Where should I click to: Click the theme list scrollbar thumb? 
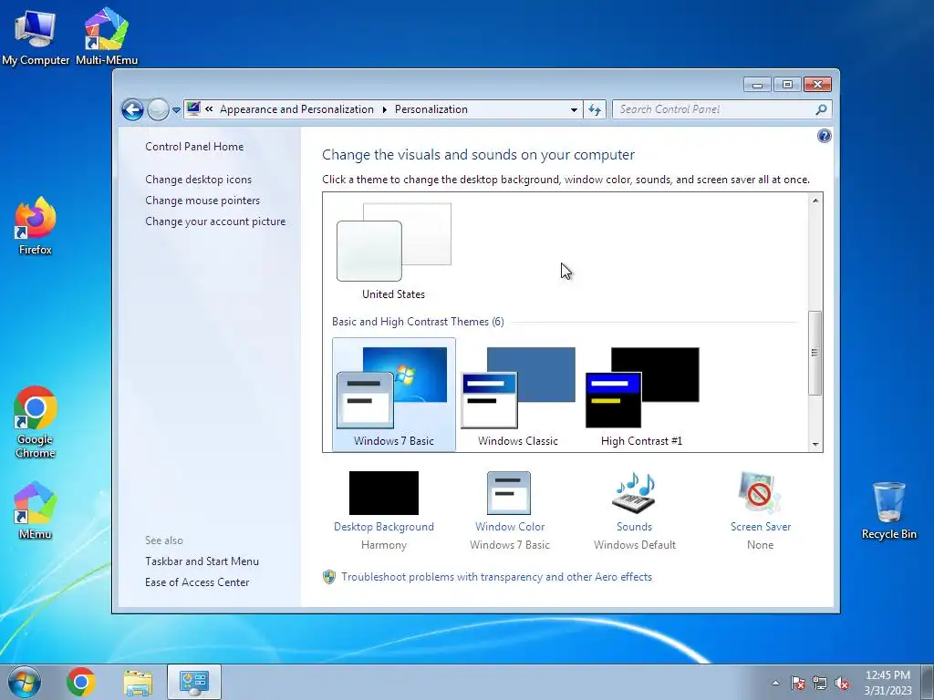pyautogui.click(x=815, y=353)
